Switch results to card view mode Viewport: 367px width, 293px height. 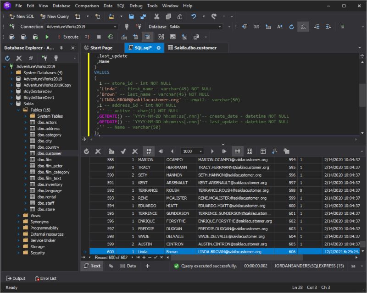249,151
